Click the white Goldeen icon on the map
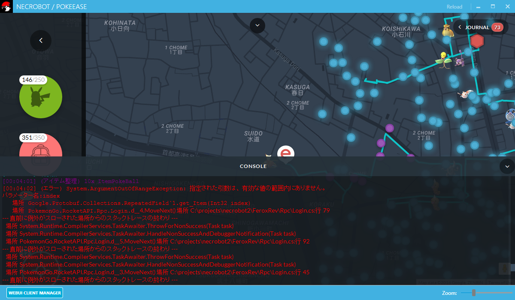This screenshot has height=300, width=515. coord(465,93)
